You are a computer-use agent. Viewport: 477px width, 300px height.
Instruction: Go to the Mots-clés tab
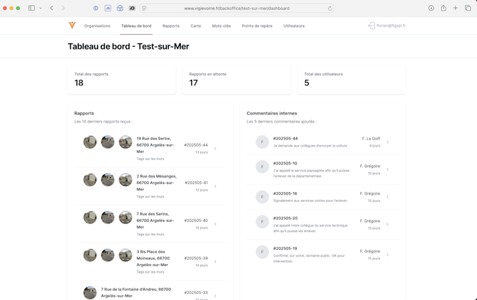click(x=221, y=26)
